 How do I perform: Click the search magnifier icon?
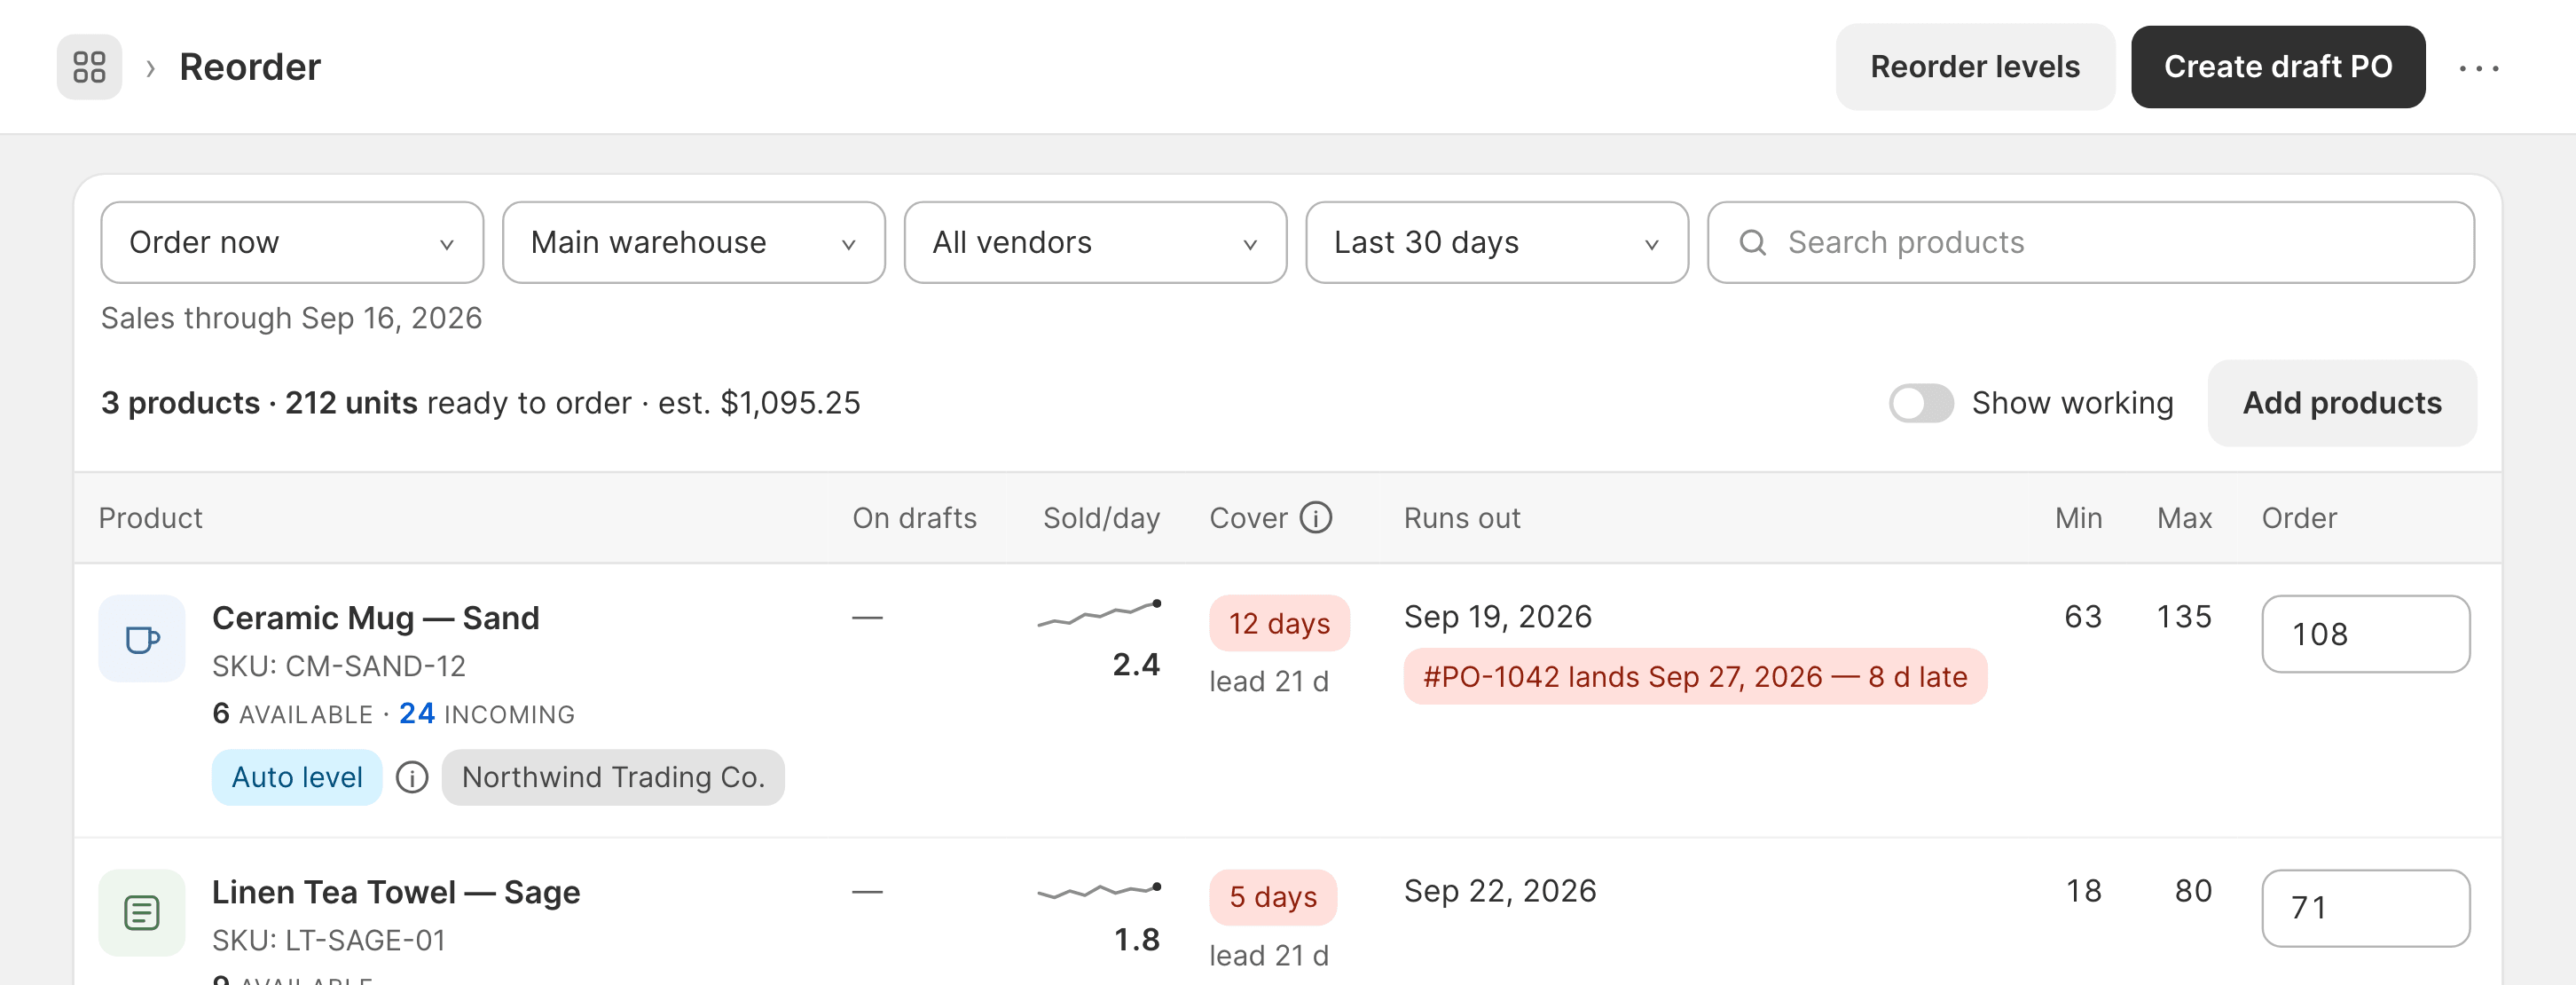pos(1752,243)
